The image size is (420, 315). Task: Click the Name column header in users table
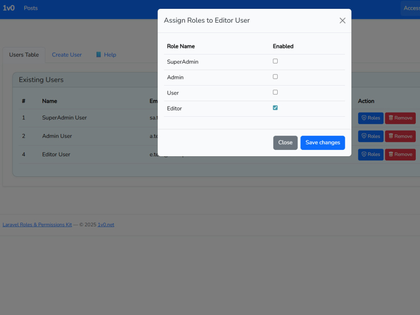(50, 101)
